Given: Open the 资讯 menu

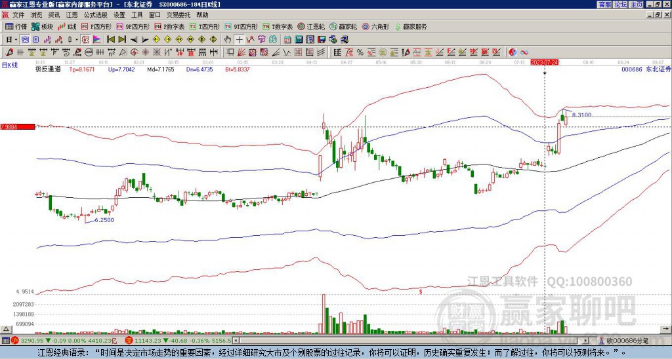Looking at the screenshot, I should pos(54,15).
